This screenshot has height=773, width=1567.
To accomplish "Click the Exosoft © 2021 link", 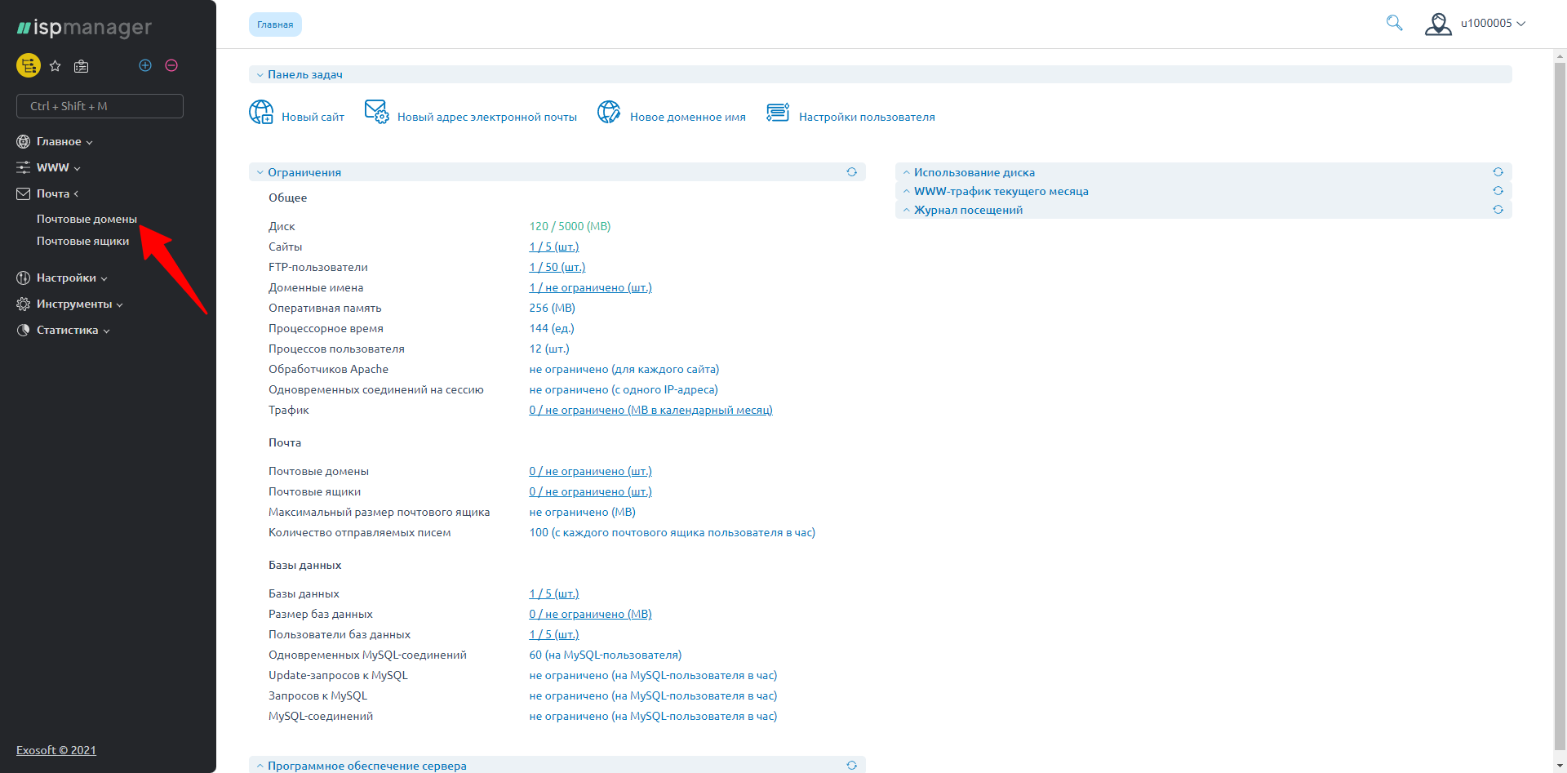I will [56, 750].
